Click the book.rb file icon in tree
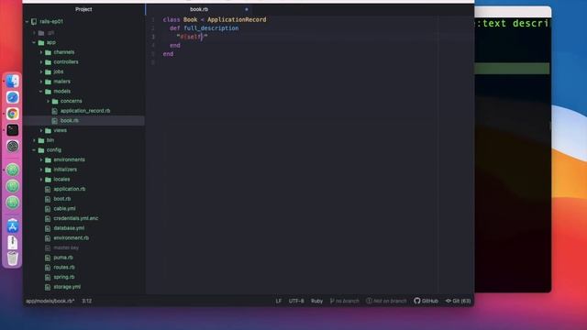587x330 pixels. 55,120
